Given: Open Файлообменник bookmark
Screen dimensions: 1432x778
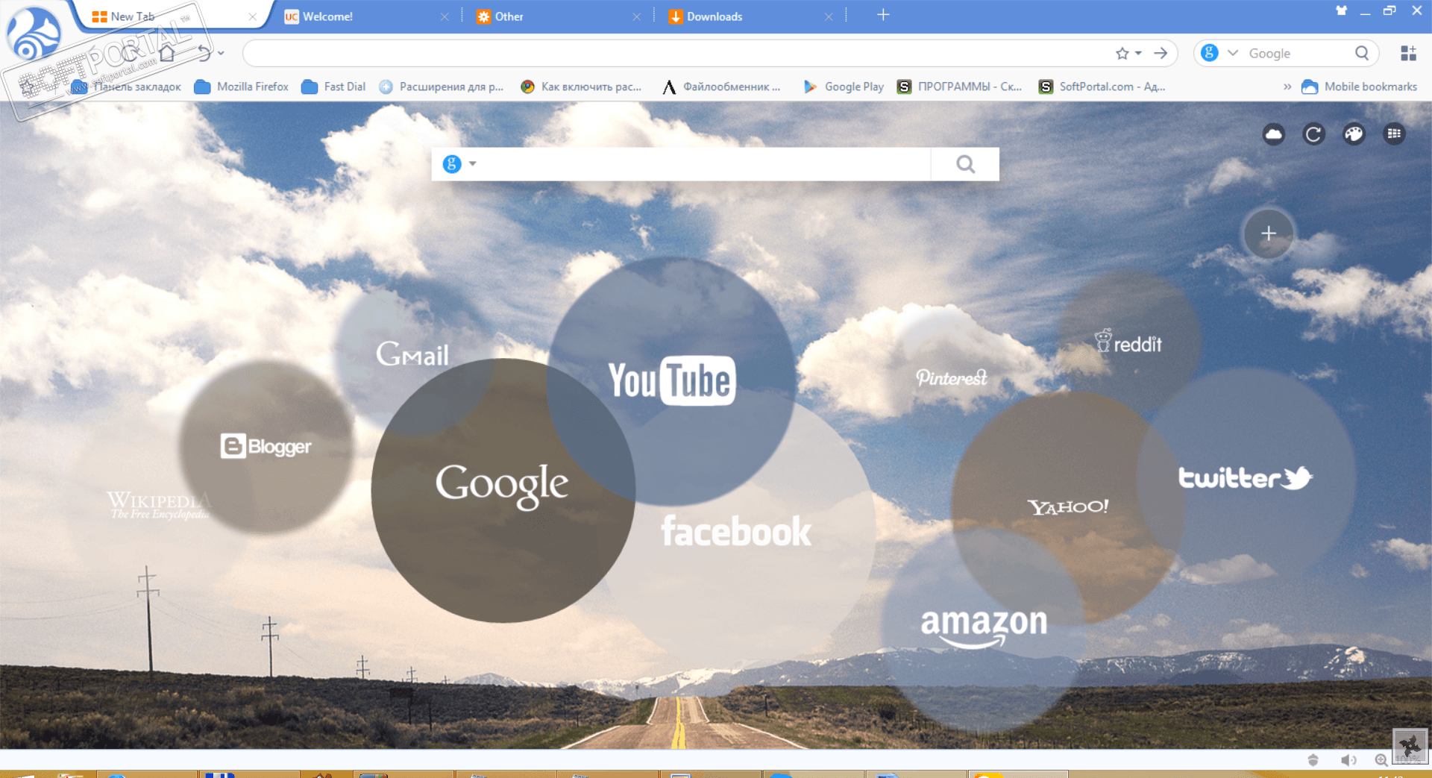Looking at the screenshot, I should (721, 87).
